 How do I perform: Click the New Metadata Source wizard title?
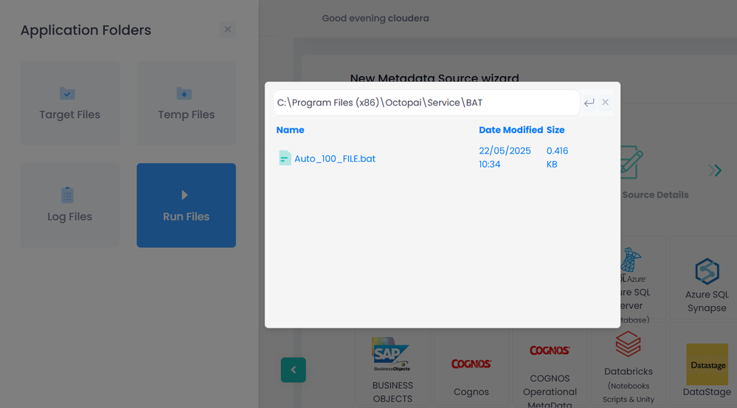coord(435,77)
